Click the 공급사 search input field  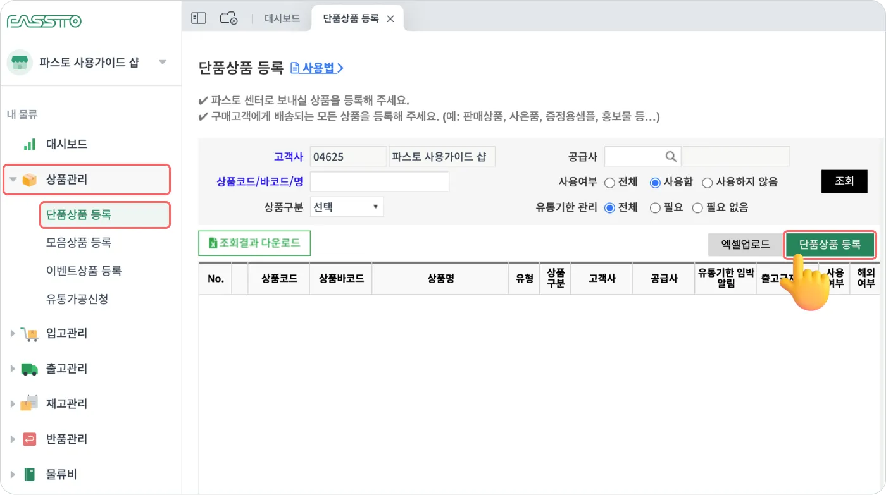point(642,157)
